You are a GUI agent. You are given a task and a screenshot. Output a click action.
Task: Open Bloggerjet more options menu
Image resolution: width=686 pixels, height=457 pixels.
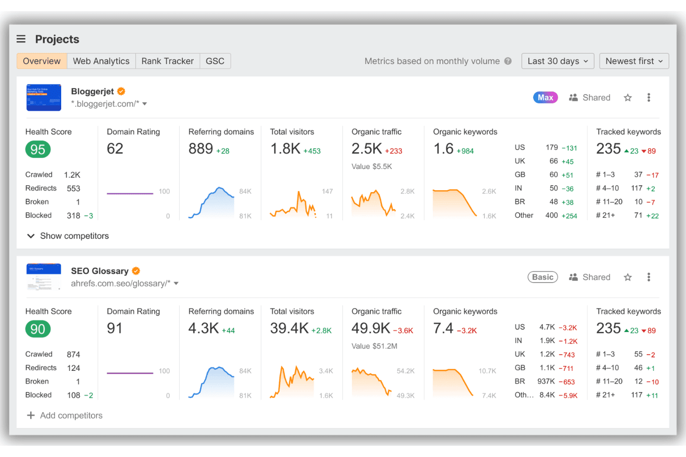[x=648, y=98]
